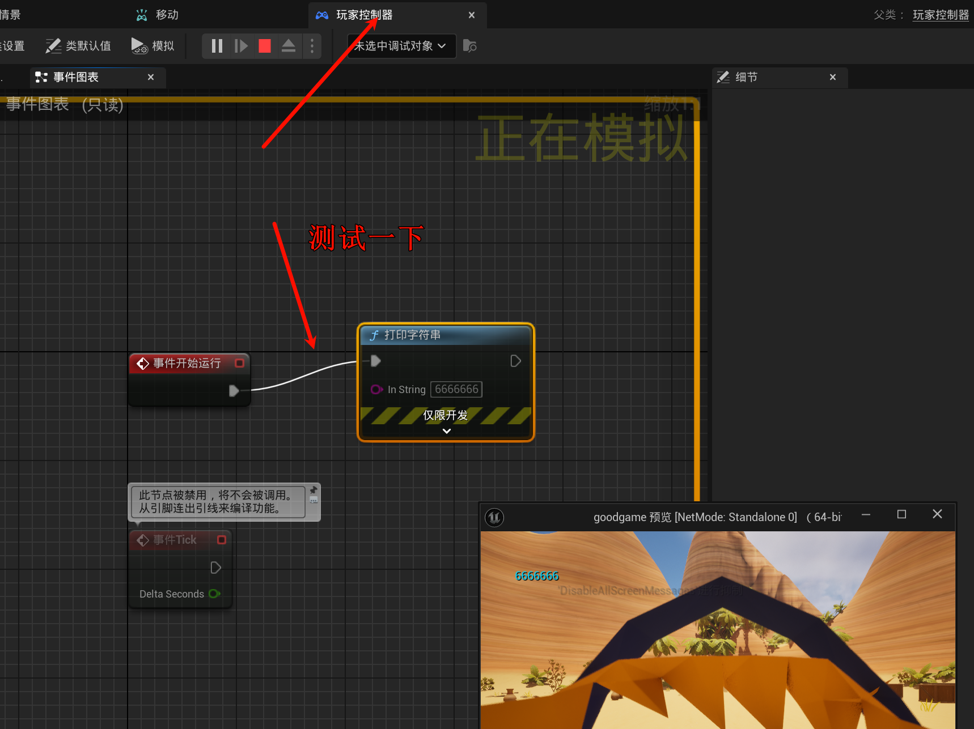Click the Delta Seconds output pin

[x=214, y=594]
